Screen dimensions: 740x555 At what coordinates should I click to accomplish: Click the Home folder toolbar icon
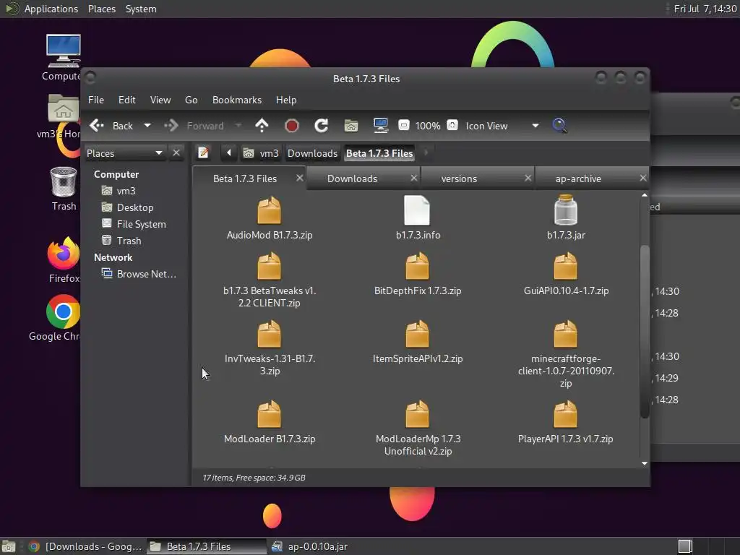(x=351, y=126)
